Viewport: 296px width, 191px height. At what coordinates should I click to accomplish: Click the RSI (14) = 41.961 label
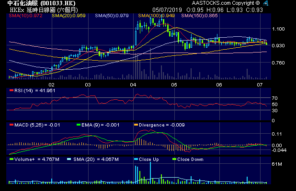click(x=35, y=91)
